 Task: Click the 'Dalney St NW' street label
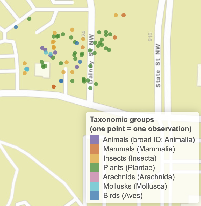click(91, 59)
